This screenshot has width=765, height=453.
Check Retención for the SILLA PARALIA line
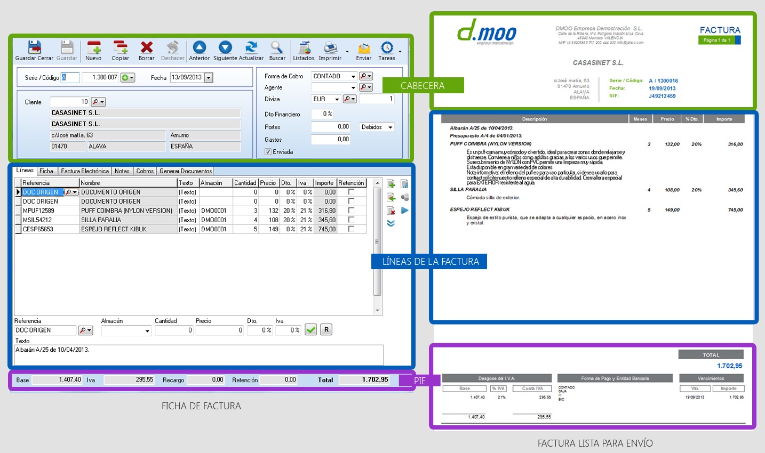click(x=351, y=219)
